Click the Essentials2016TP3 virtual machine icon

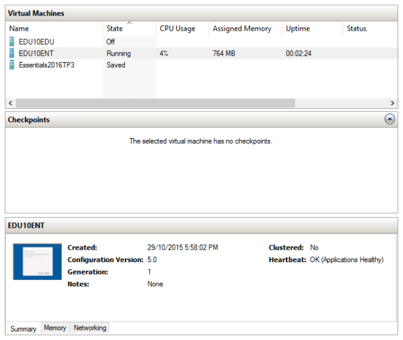coord(12,65)
